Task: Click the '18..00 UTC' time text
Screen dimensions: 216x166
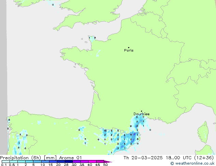Action: [179, 158]
